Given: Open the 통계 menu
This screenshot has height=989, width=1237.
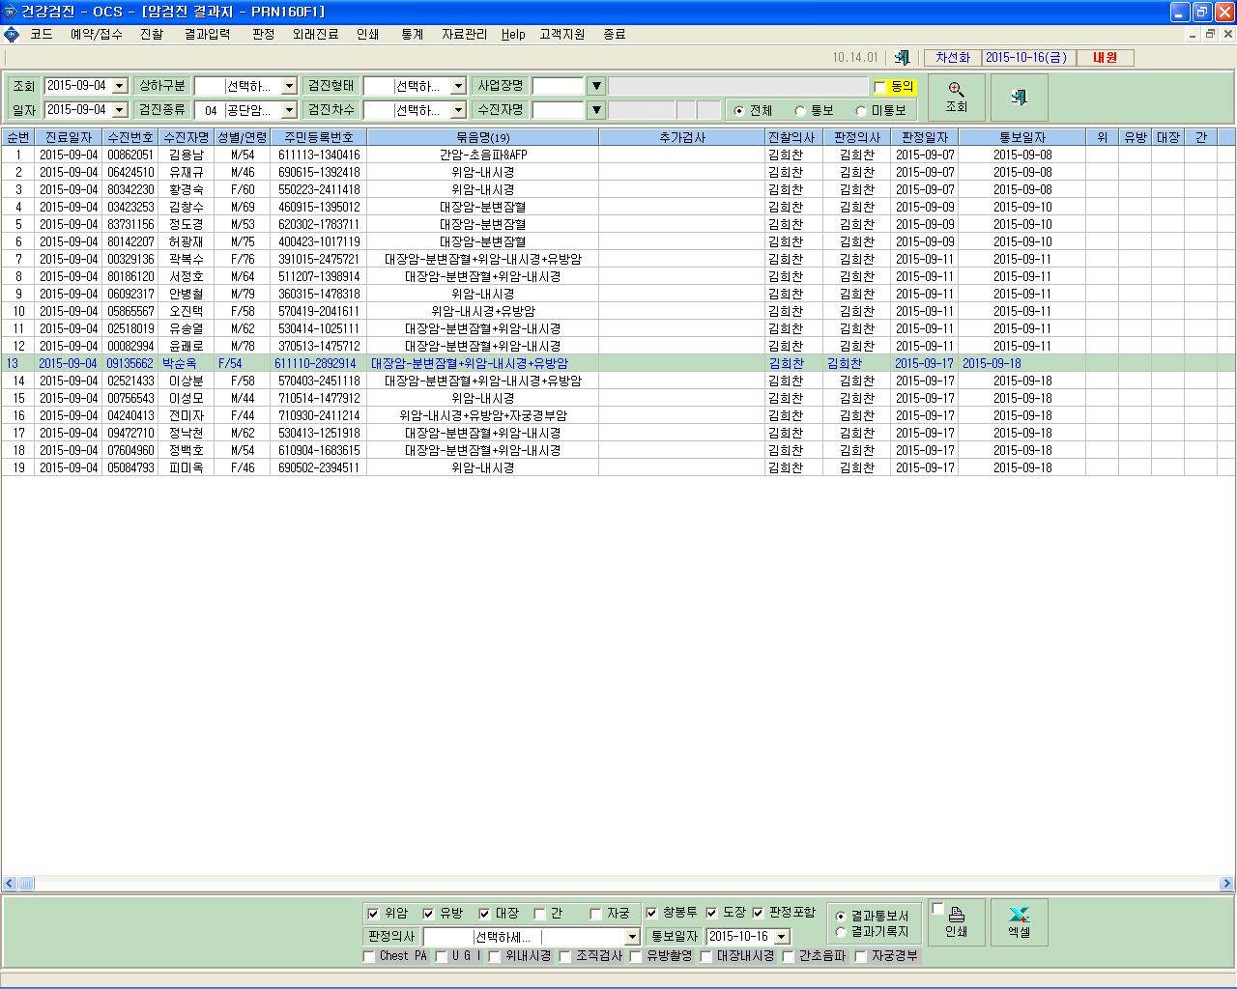Looking at the screenshot, I should (x=413, y=34).
